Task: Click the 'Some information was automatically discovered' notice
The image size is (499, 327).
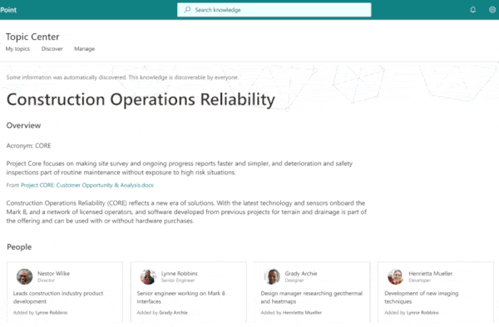Action: 122,77
